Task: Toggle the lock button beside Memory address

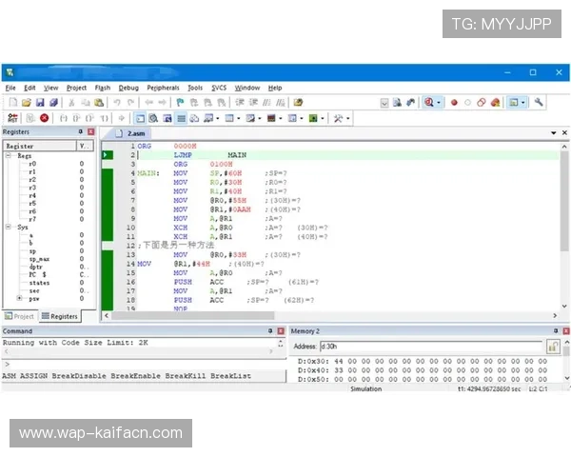Action: (552, 347)
